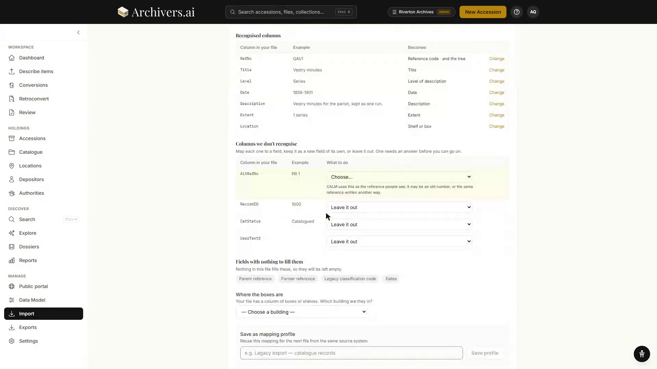Open the help question-mark icon
Screen dimensions: 657x369
pyautogui.click(x=517, y=12)
